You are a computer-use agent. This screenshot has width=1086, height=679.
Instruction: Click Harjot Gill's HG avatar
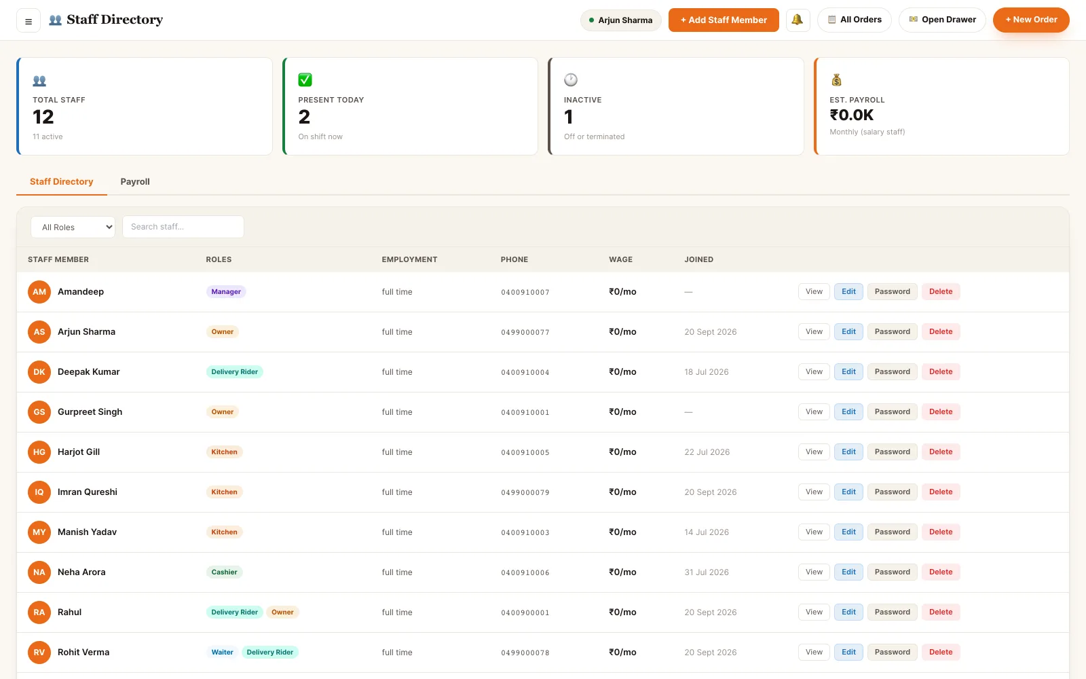pyautogui.click(x=39, y=452)
